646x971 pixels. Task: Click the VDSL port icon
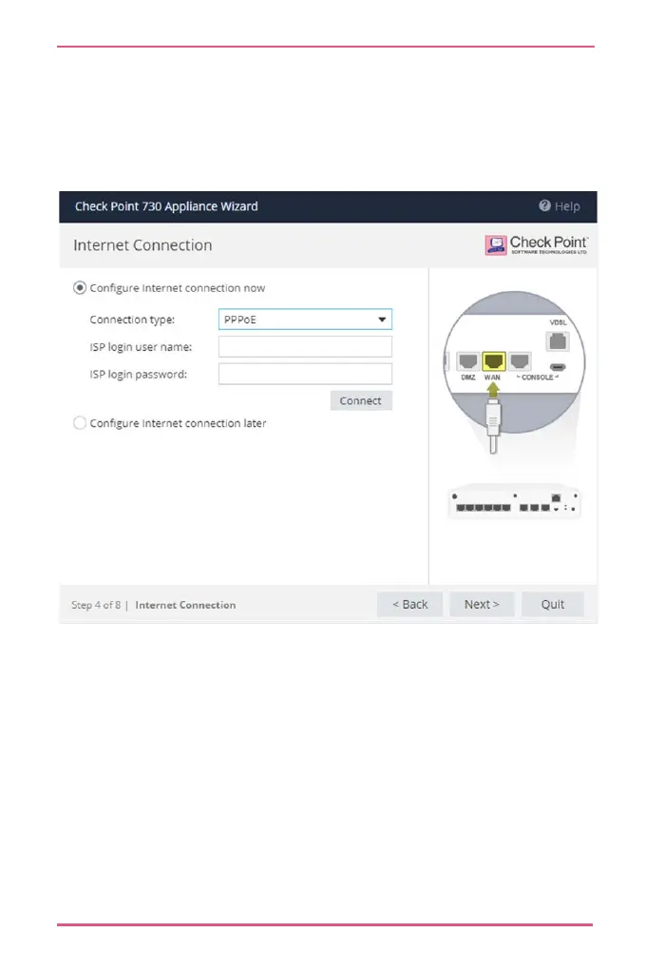point(558,341)
